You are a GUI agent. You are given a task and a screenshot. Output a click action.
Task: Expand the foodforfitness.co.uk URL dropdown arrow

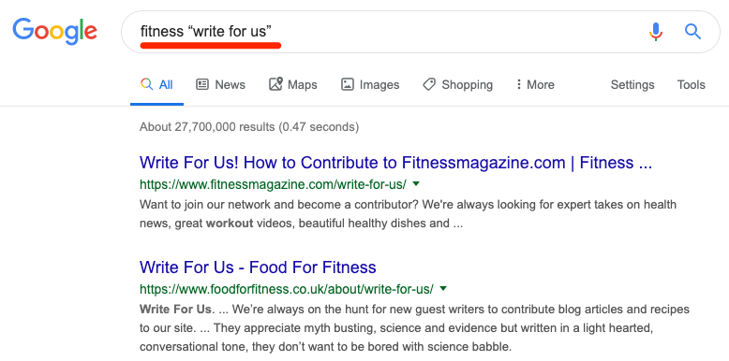tap(443, 288)
